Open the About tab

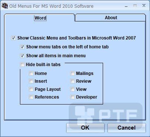[110, 18]
